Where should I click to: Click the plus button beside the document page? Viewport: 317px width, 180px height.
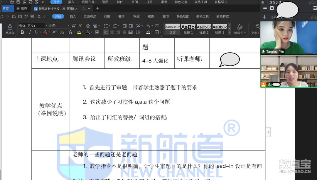coord(268,132)
